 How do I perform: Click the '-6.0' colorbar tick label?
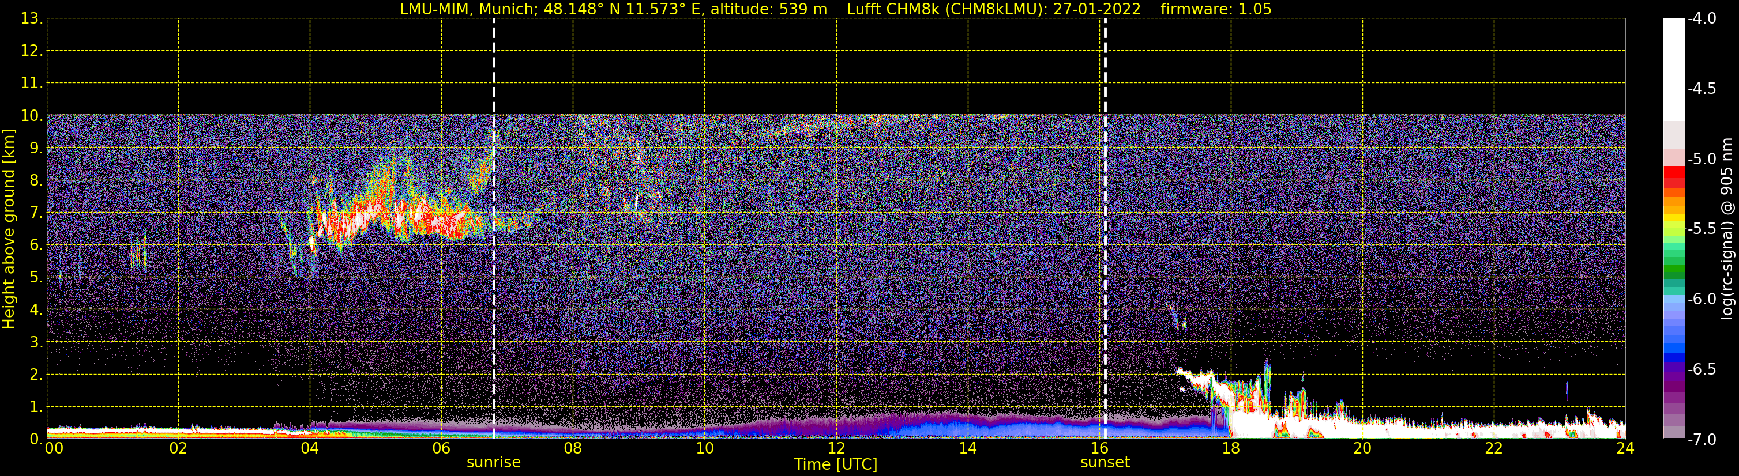(x=1702, y=299)
